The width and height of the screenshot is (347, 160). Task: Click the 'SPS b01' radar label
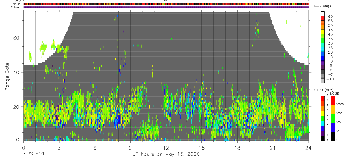tap(34, 154)
